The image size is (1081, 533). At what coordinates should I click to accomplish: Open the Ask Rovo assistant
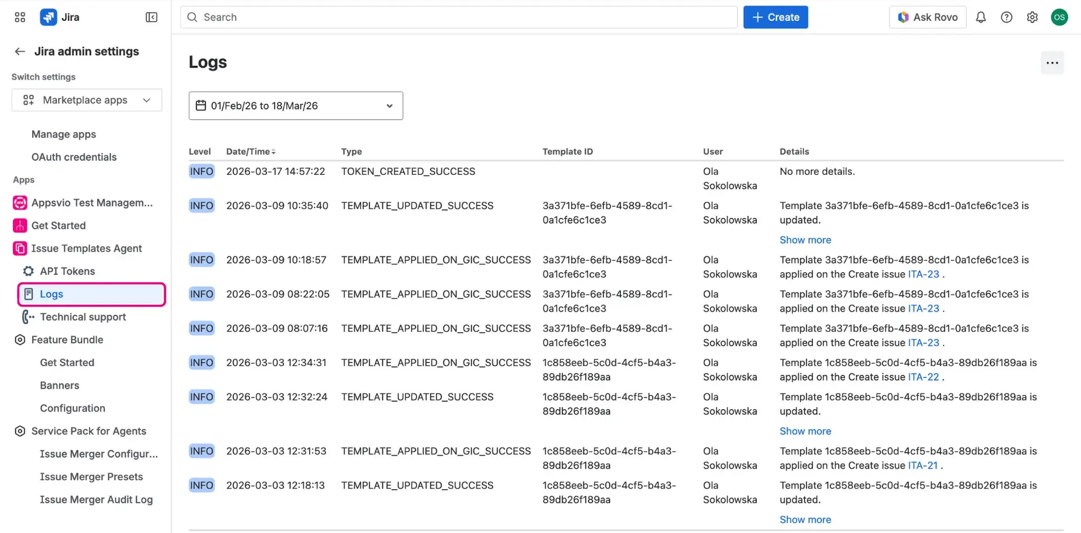(927, 17)
